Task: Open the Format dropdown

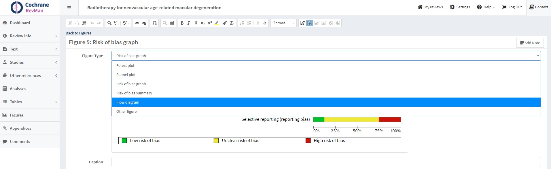Action: [x=284, y=23]
